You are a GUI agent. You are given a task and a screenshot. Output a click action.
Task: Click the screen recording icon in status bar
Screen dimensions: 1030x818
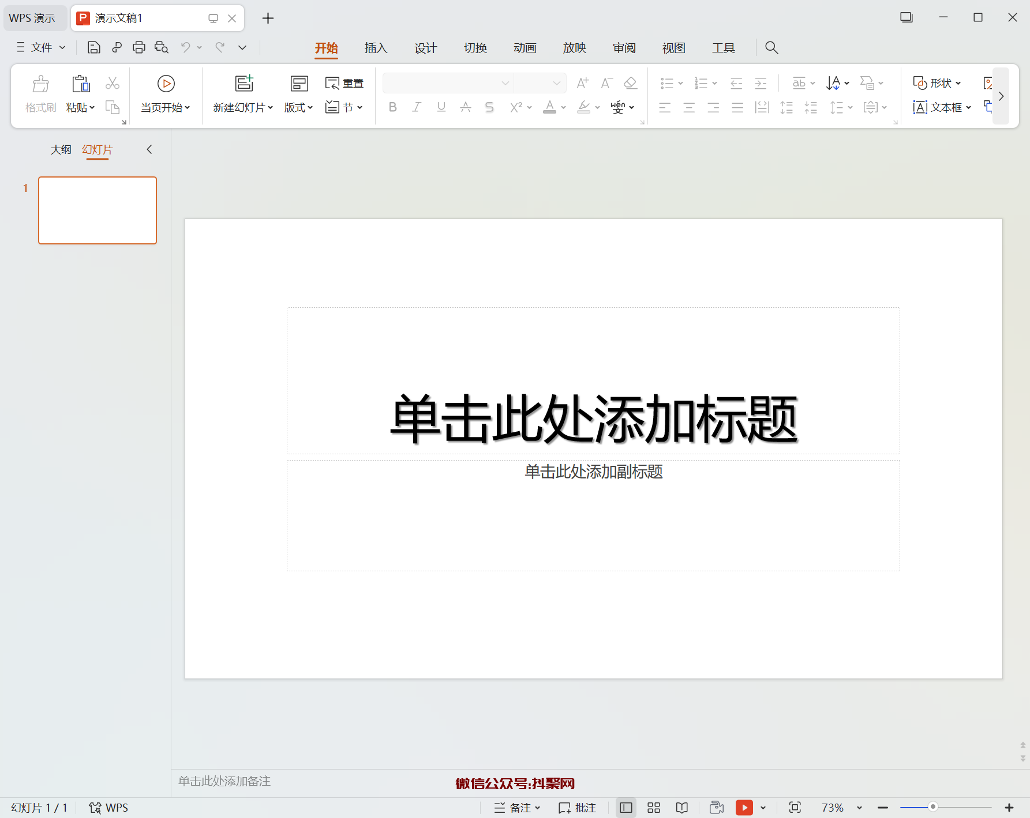tap(717, 808)
